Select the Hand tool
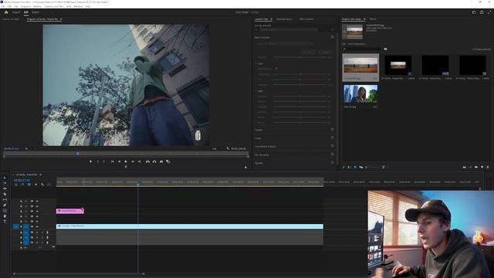 click(5, 216)
